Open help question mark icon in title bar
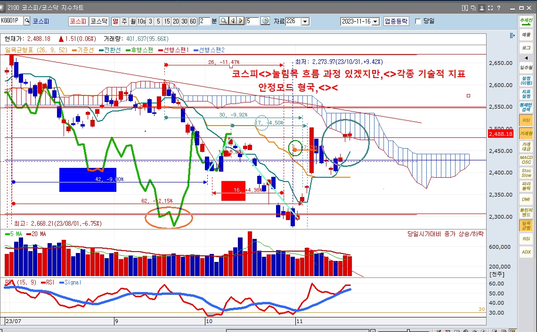This screenshot has width=537, height=332. click(499, 8)
